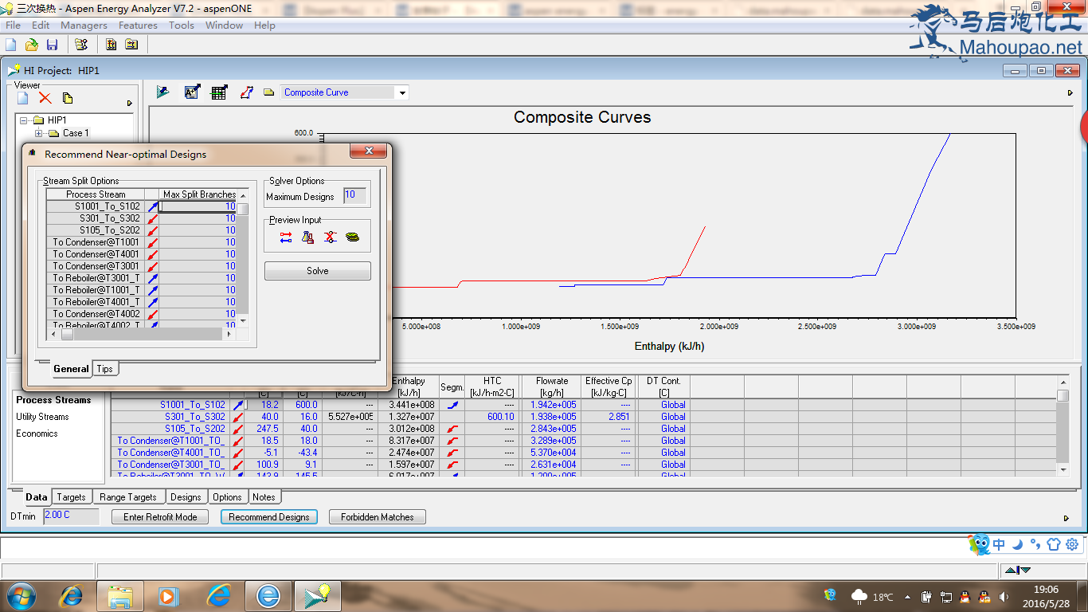Click the red-blue curve icon above the plot
Screen dimensions: 1088x612
[247, 92]
